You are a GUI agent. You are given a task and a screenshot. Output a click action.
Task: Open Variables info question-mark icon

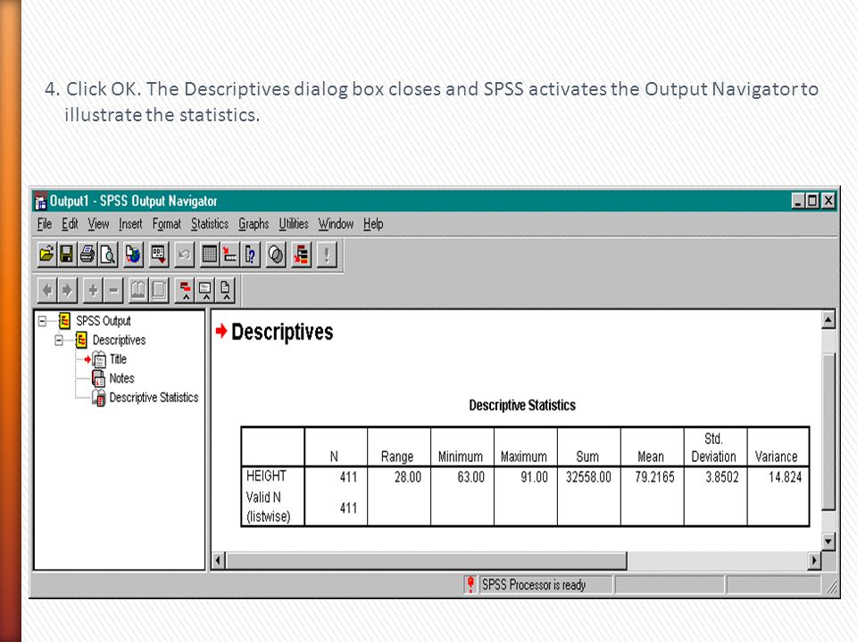click(x=250, y=254)
